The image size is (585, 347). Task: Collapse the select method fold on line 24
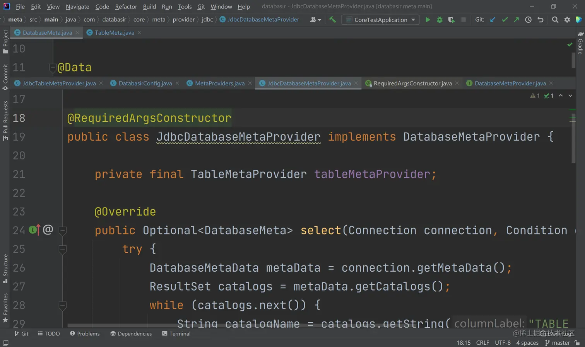[62, 231]
